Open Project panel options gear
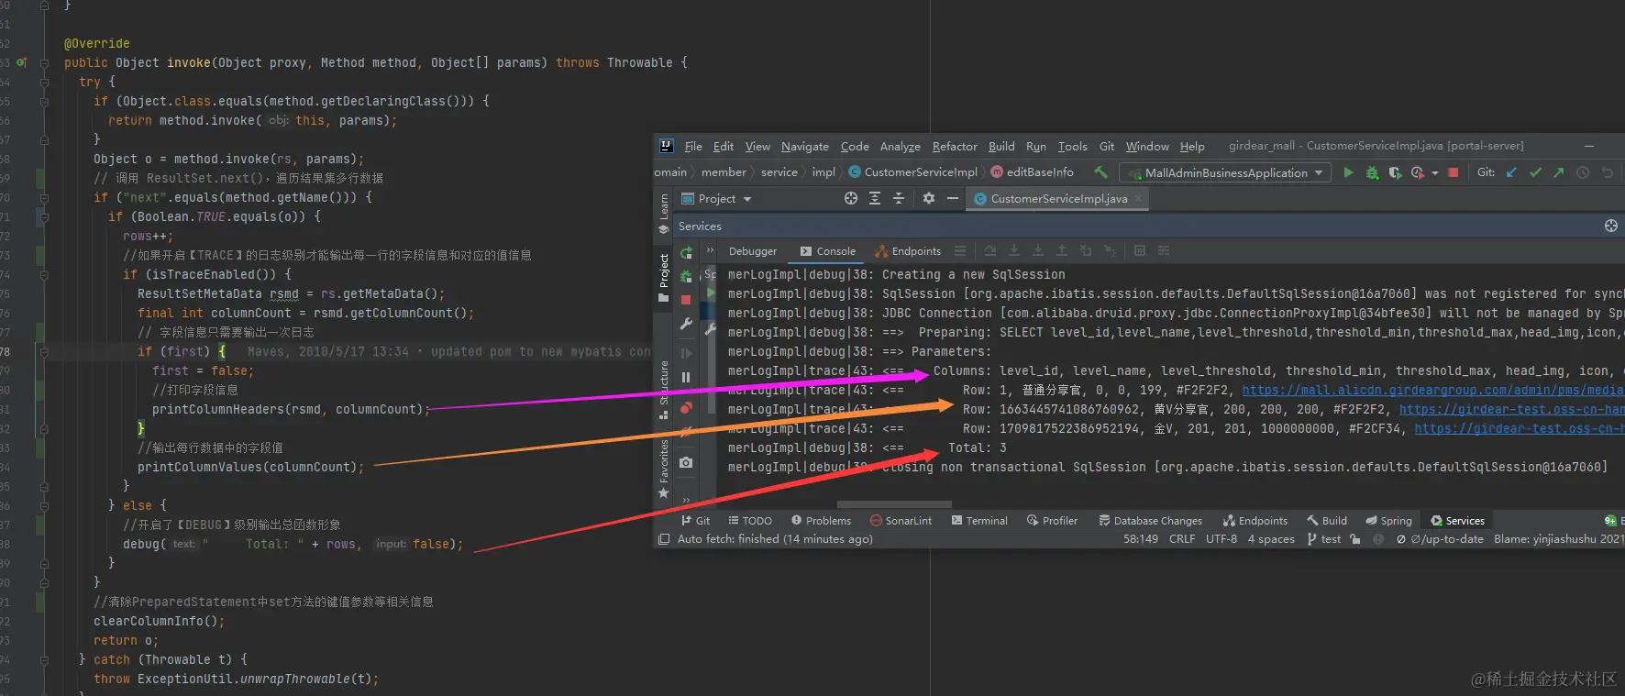1625x696 pixels. click(929, 198)
